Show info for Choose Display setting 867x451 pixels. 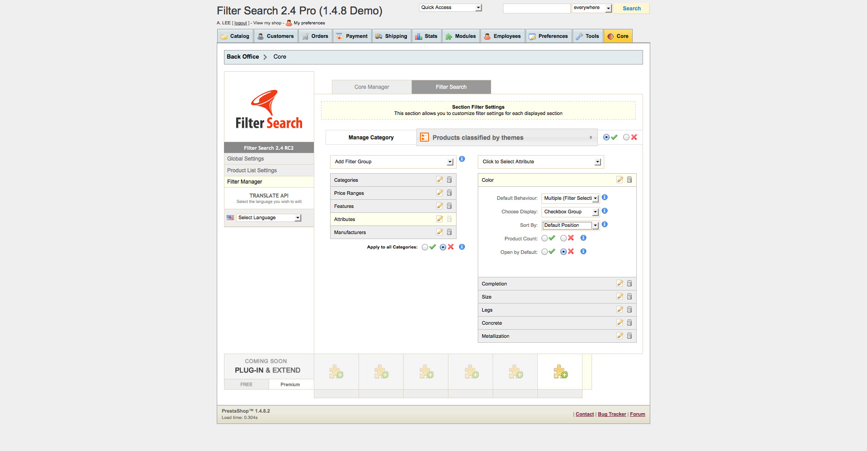605,211
